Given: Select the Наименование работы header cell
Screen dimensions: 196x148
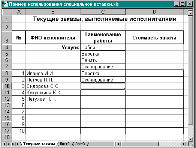Looking at the screenshot, I should pos(103,38).
